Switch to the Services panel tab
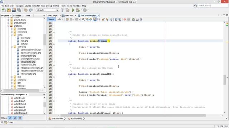 tap(17, 16)
